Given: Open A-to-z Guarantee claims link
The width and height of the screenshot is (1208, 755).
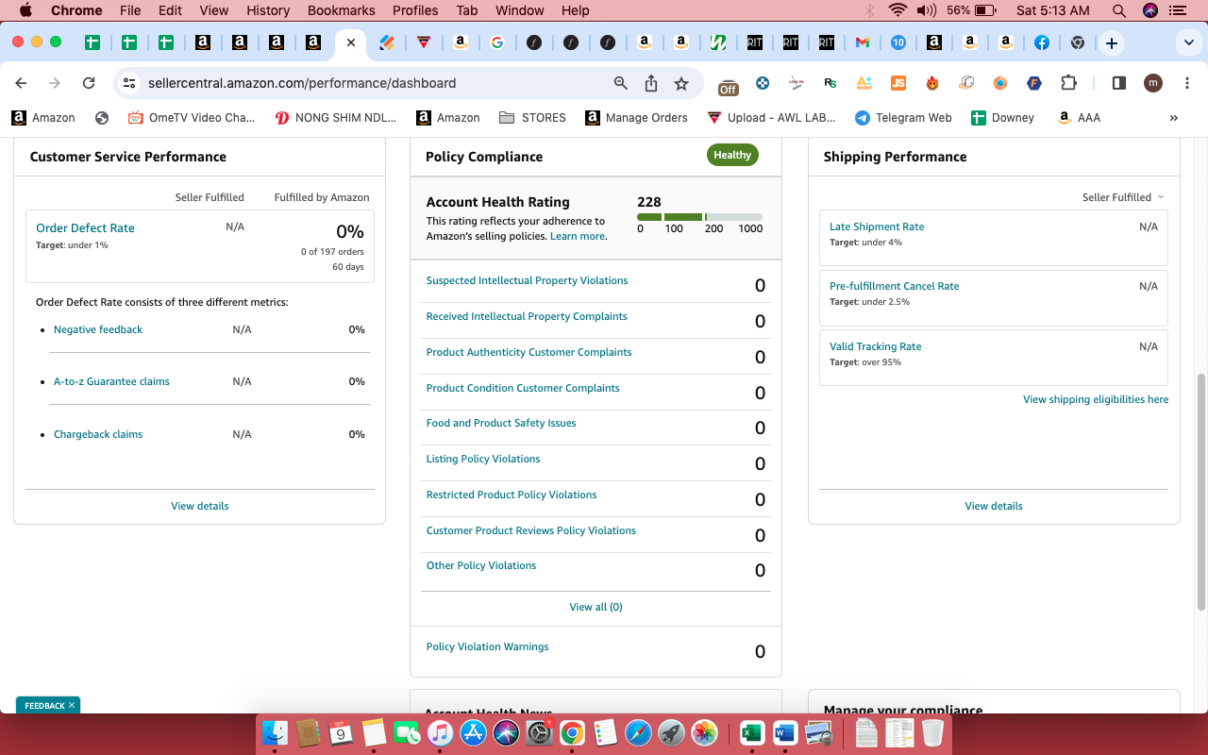Looking at the screenshot, I should (x=111, y=381).
